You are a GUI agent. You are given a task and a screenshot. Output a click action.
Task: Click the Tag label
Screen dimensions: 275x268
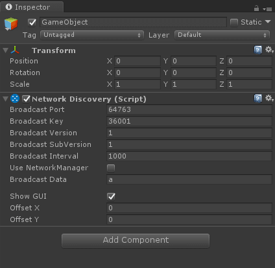pyautogui.click(x=29, y=35)
